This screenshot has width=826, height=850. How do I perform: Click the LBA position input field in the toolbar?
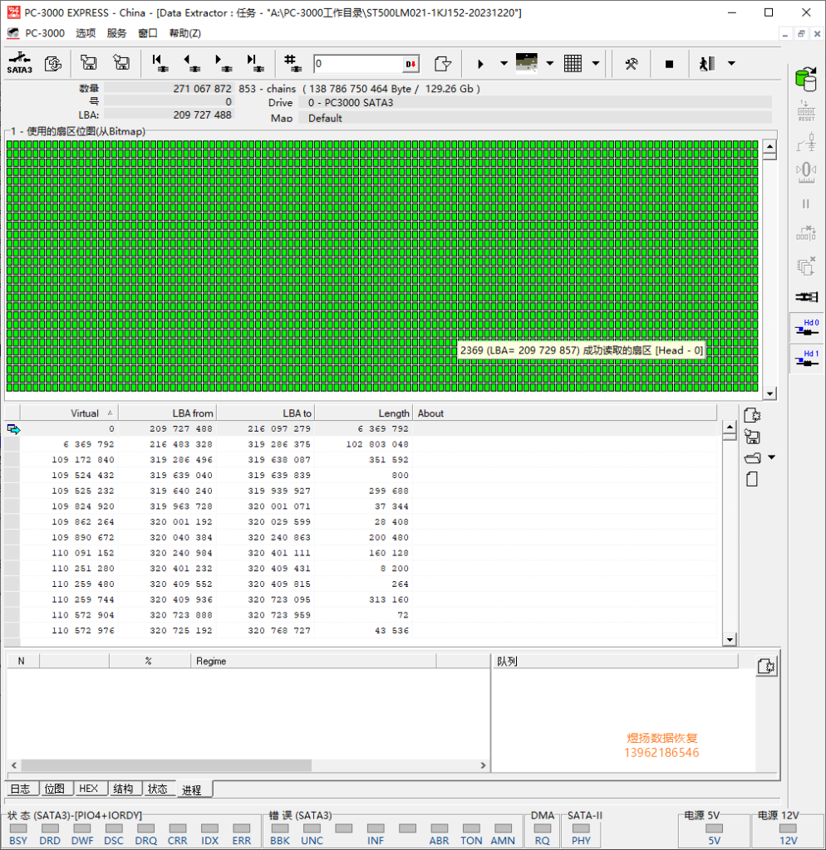tap(358, 64)
